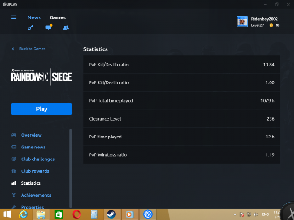Click the back arrow icon

(14, 49)
